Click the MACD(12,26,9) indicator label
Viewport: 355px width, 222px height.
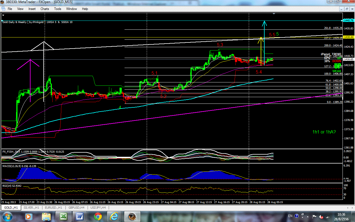[x=19, y=166]
